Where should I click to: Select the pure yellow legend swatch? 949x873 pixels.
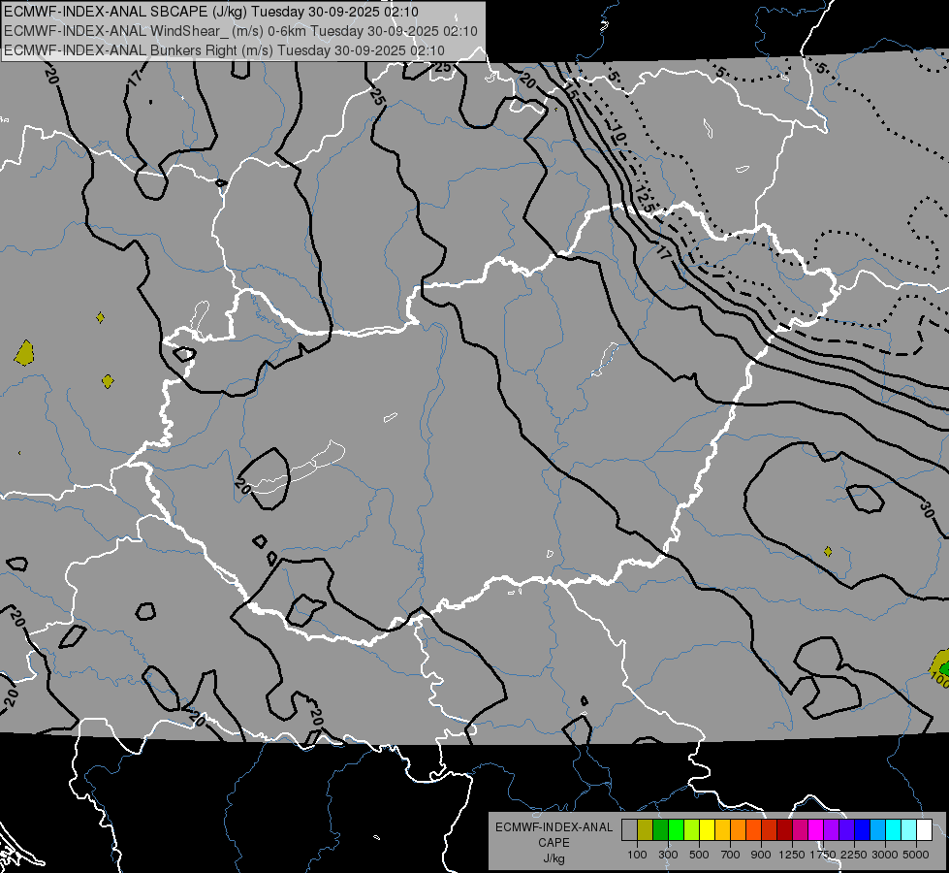[x=707, y=829]
